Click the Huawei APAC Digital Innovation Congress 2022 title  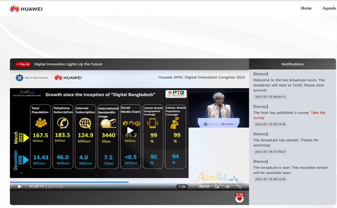202,77
